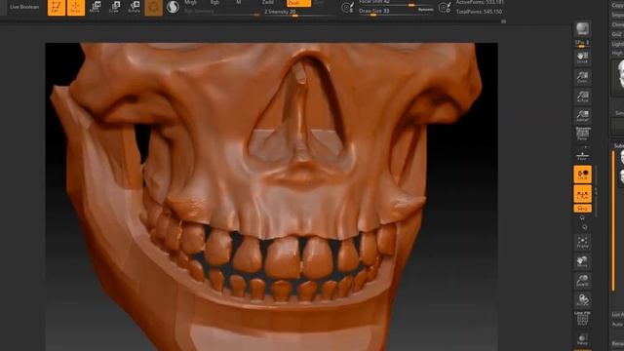Click the Zoom3D icon on right shelf

583,281
